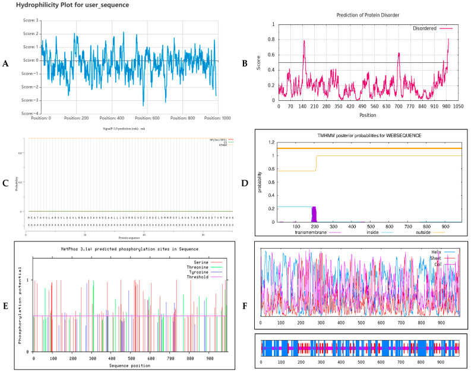The image size is (471, 372).
Task: Click the blue line beside 'Helix' legend
Action: pyautogui.click(x=450, y=252)
